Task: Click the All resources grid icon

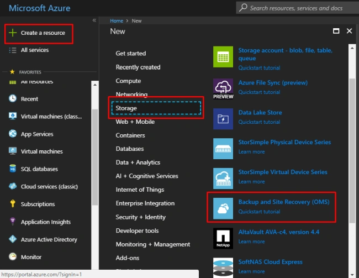Action: (x=13, y=82)
